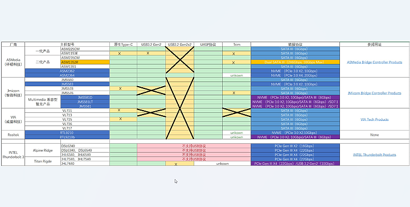Click the ASM1351 model cell
This screenshot has width=410, height=207.
click(x=85, y=67)
